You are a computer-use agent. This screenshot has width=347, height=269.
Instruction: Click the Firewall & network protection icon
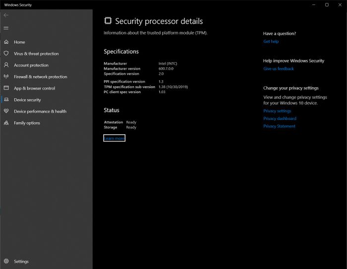pos(6,77)
